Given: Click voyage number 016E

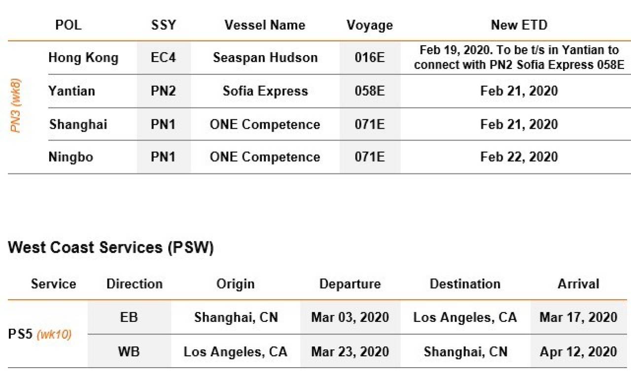Looking at the screenshot, I should (370, 58).
